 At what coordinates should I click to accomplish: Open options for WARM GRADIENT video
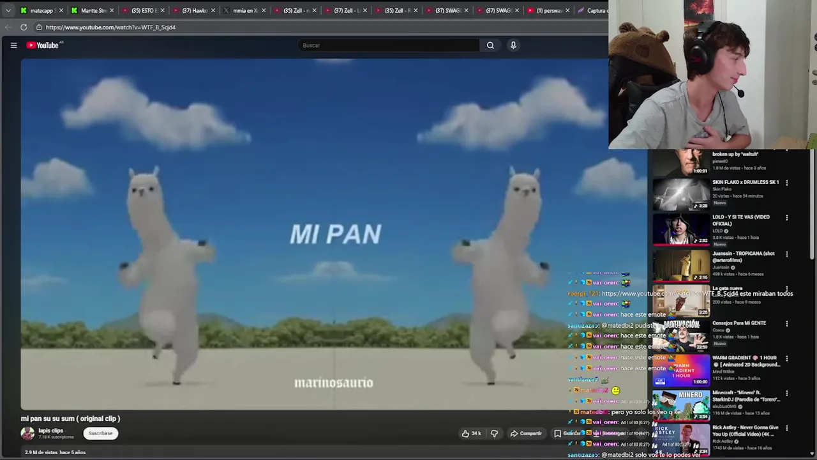(786, 359)
